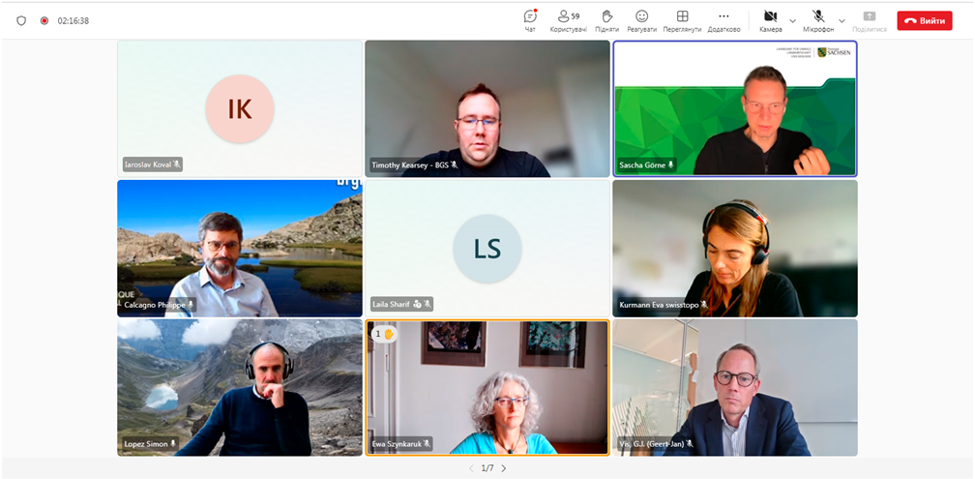Raise hand with Підняти button
The image size is (975, 479).
(x=606, y=20)
